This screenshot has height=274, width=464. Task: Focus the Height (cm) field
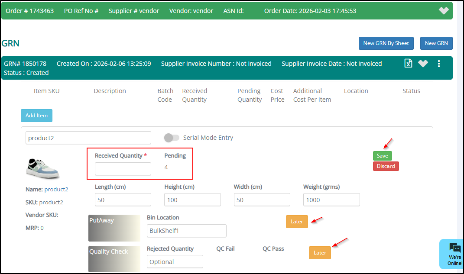tap(192, 200)
